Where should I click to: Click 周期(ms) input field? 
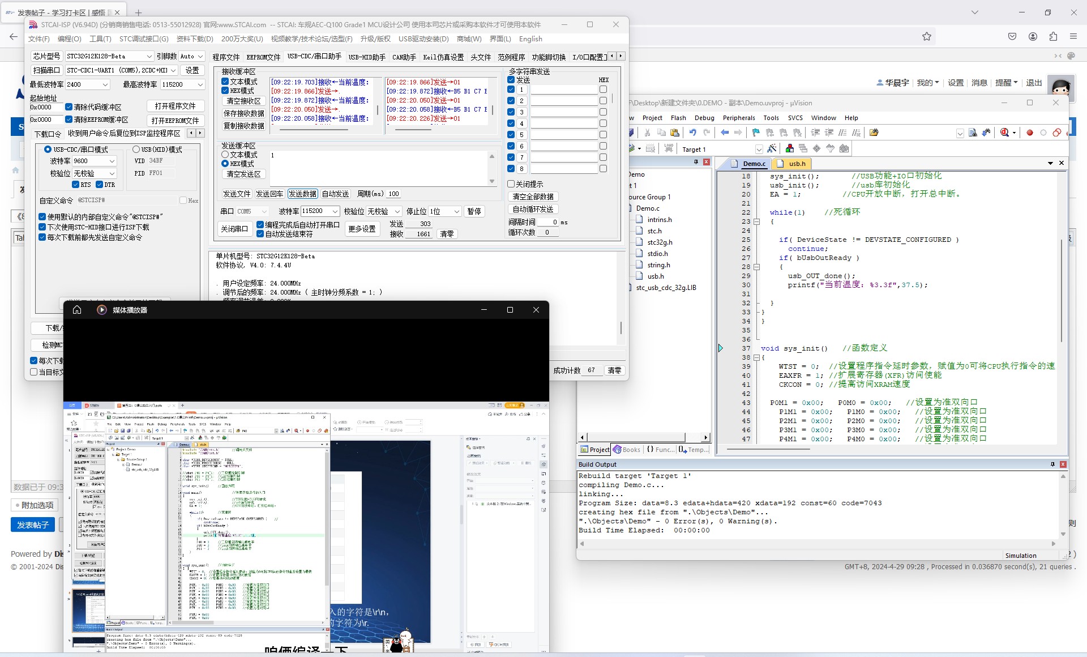[393, 194]
